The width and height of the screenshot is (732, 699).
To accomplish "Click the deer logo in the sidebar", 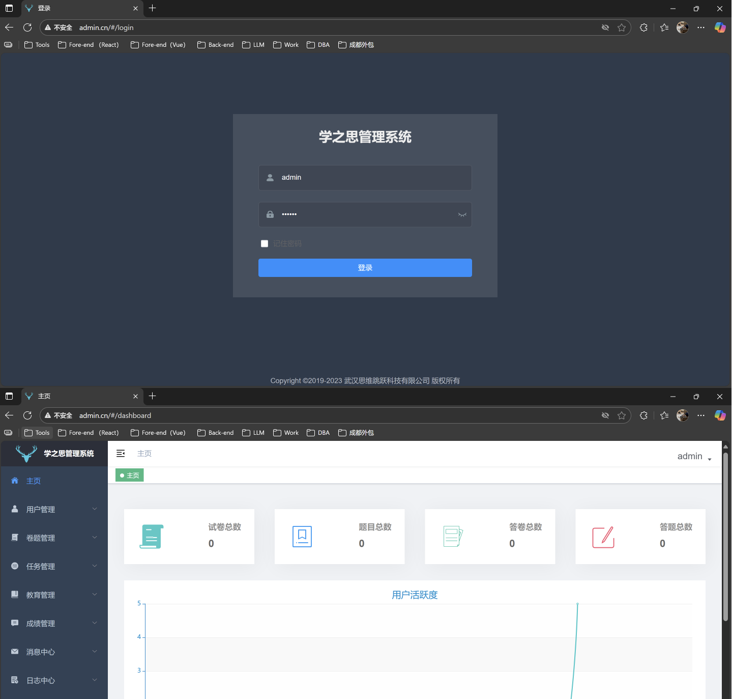I will pyautogui.click(x=26, y=453).
